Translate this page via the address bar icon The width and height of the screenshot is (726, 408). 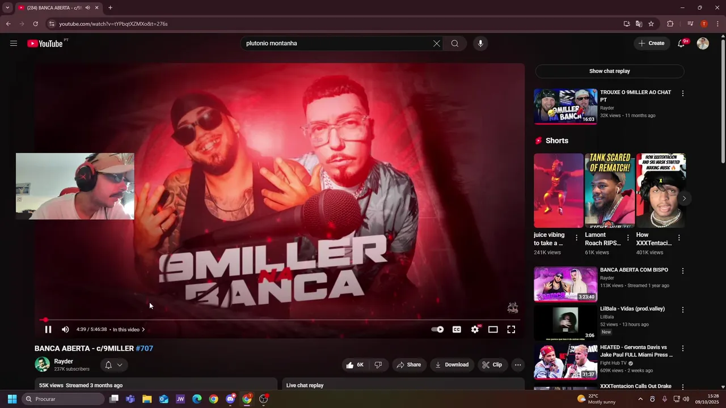point(639,24)
